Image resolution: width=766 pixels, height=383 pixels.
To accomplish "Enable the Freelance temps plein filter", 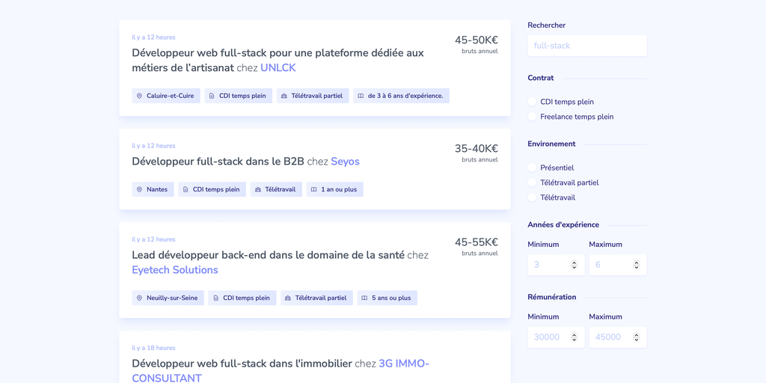I will [533, 117].
